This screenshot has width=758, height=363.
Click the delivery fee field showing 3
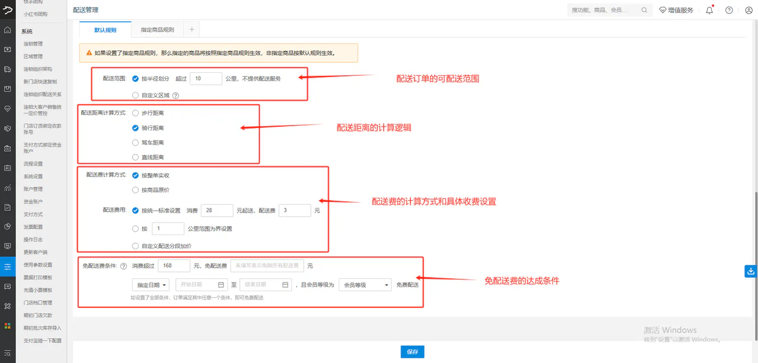tap(294, 210)
